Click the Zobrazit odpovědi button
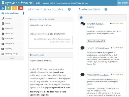This screenshot has width=129, height=97. [96, 41]
